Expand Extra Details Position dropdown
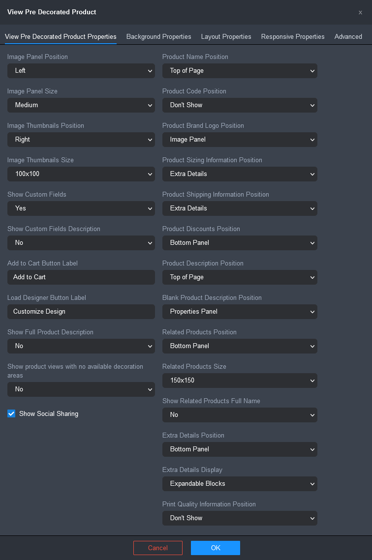This screenshot has width=372, height=560. coord(240,449)
